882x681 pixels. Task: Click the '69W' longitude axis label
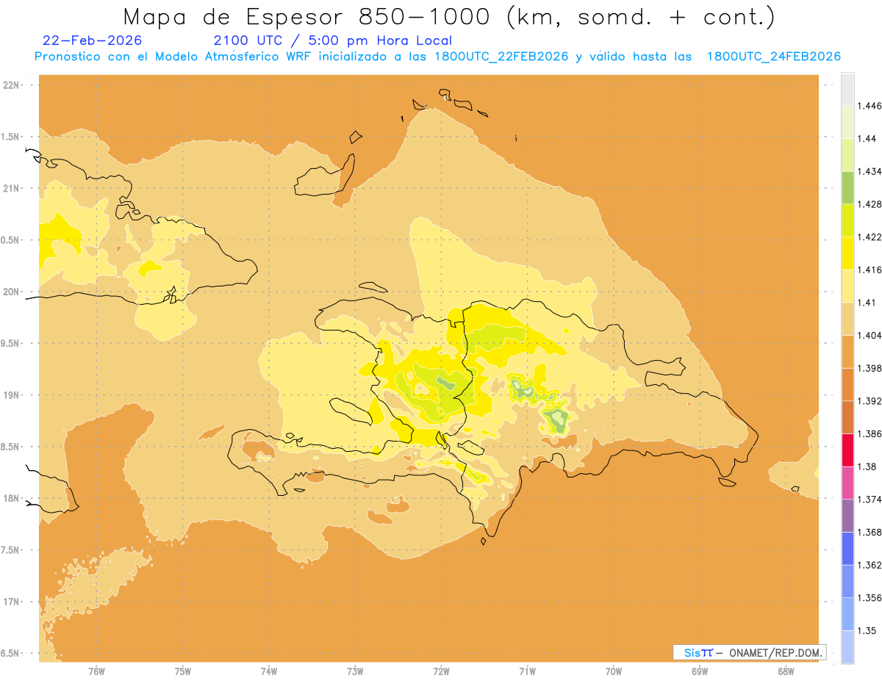point(700,671)
